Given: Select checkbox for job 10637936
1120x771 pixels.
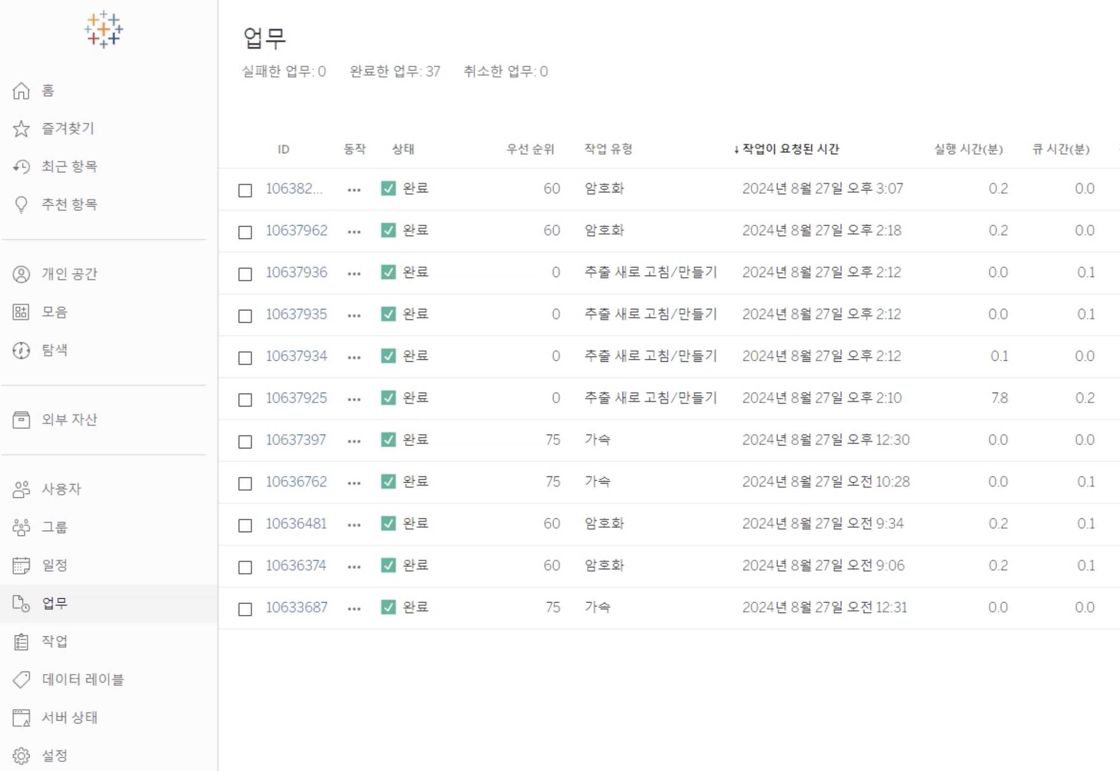Looking at the screenshot, I should pos(245,274).
